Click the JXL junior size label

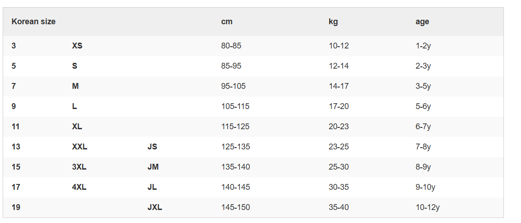(x=155, y=207)
